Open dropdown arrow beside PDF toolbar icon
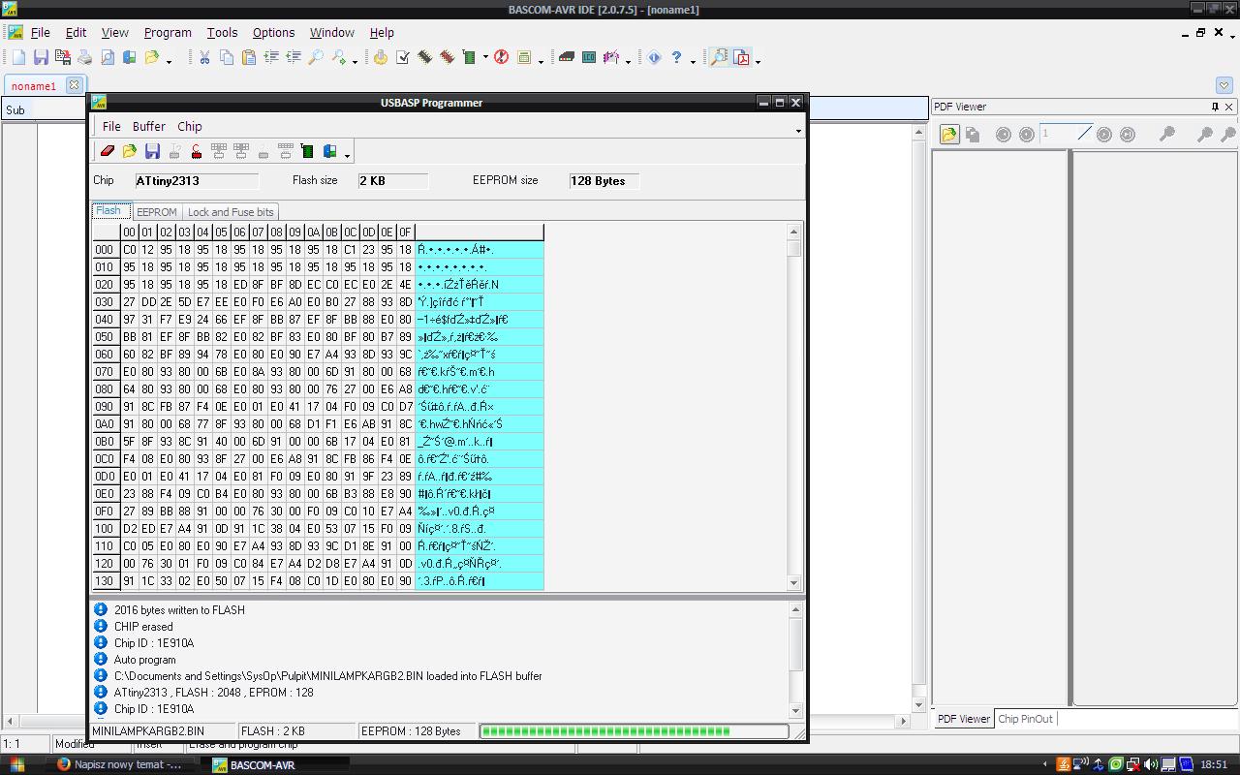1240x775 pixels. (x=758, y=61)
